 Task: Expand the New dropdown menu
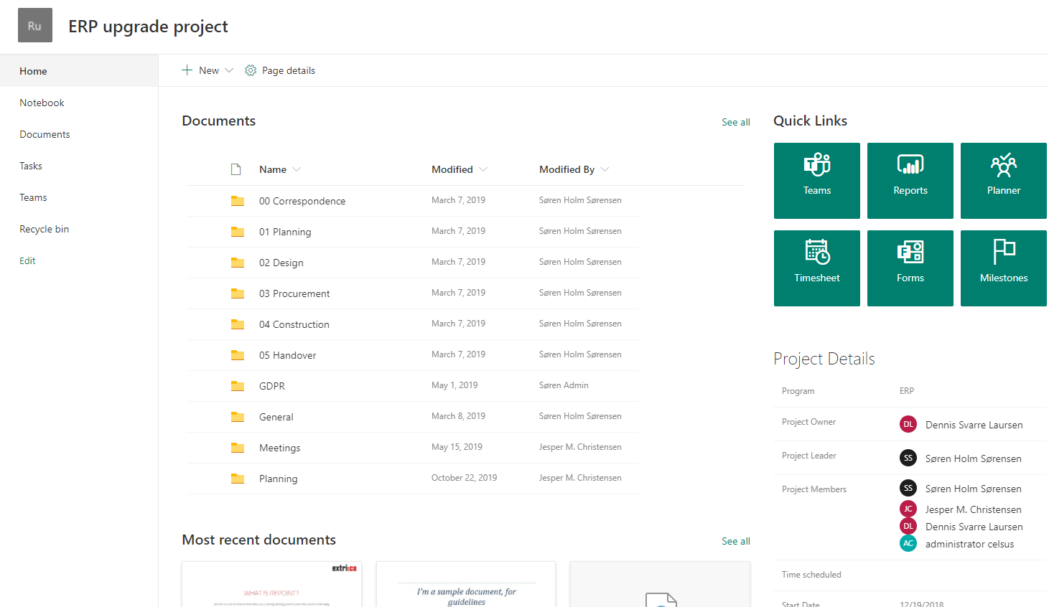coord(229,70)
